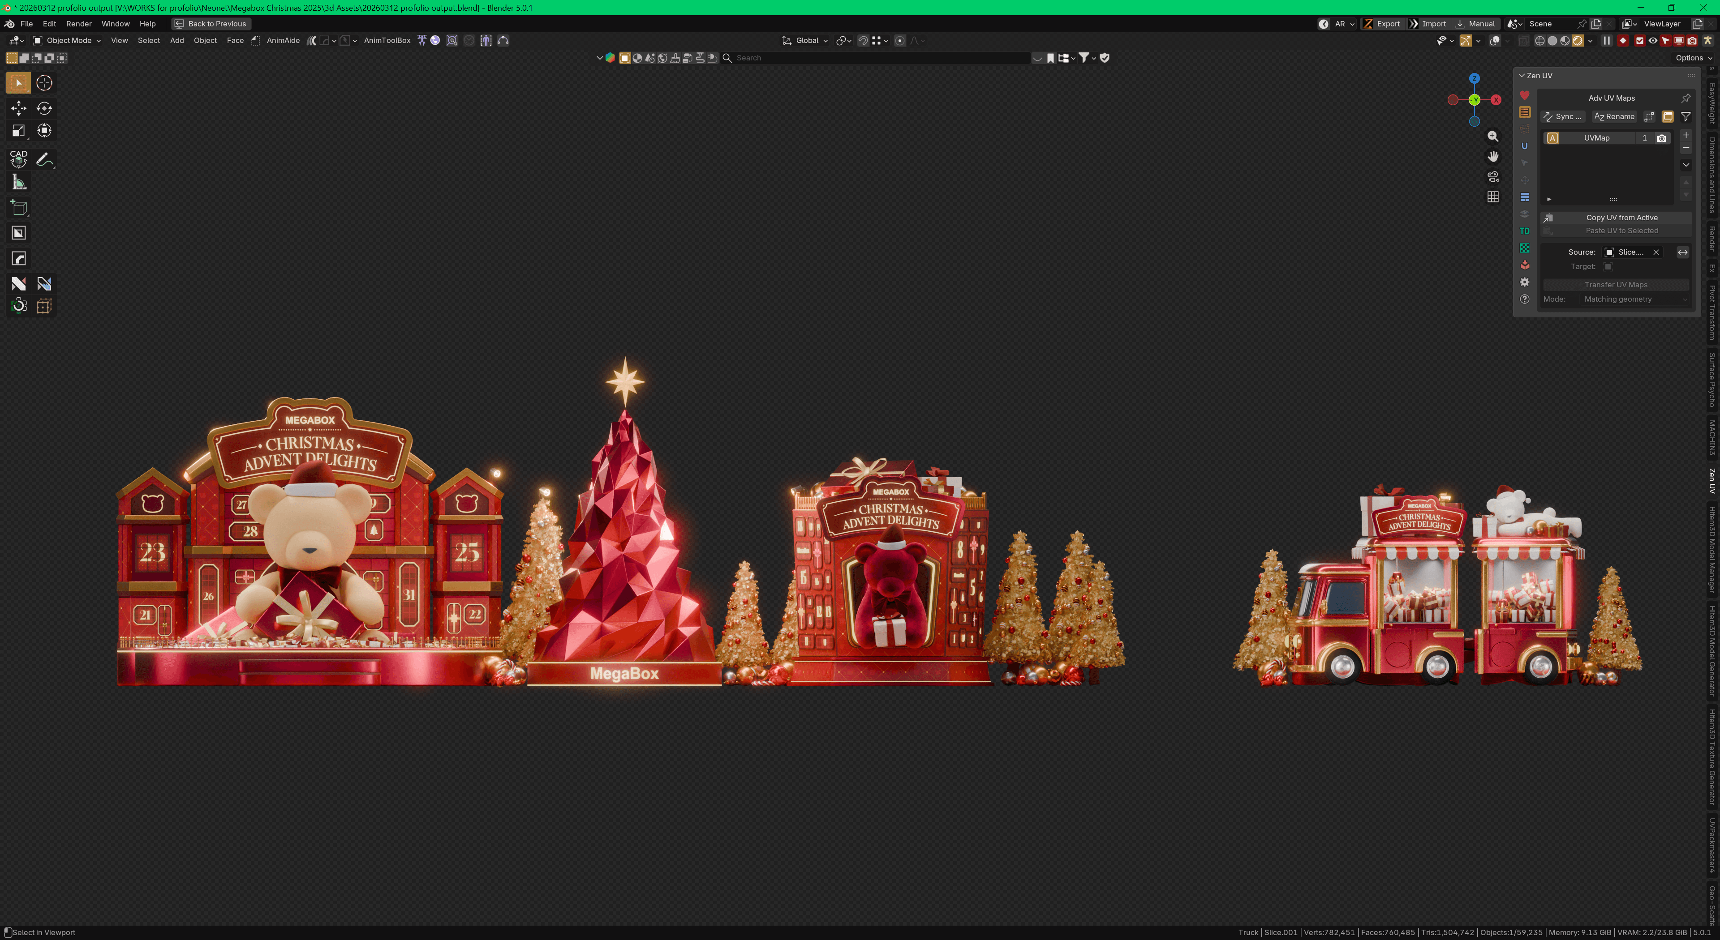
Task: Click the Cursor tool icon
Action: pyautogui.click(x=44, y=83)
